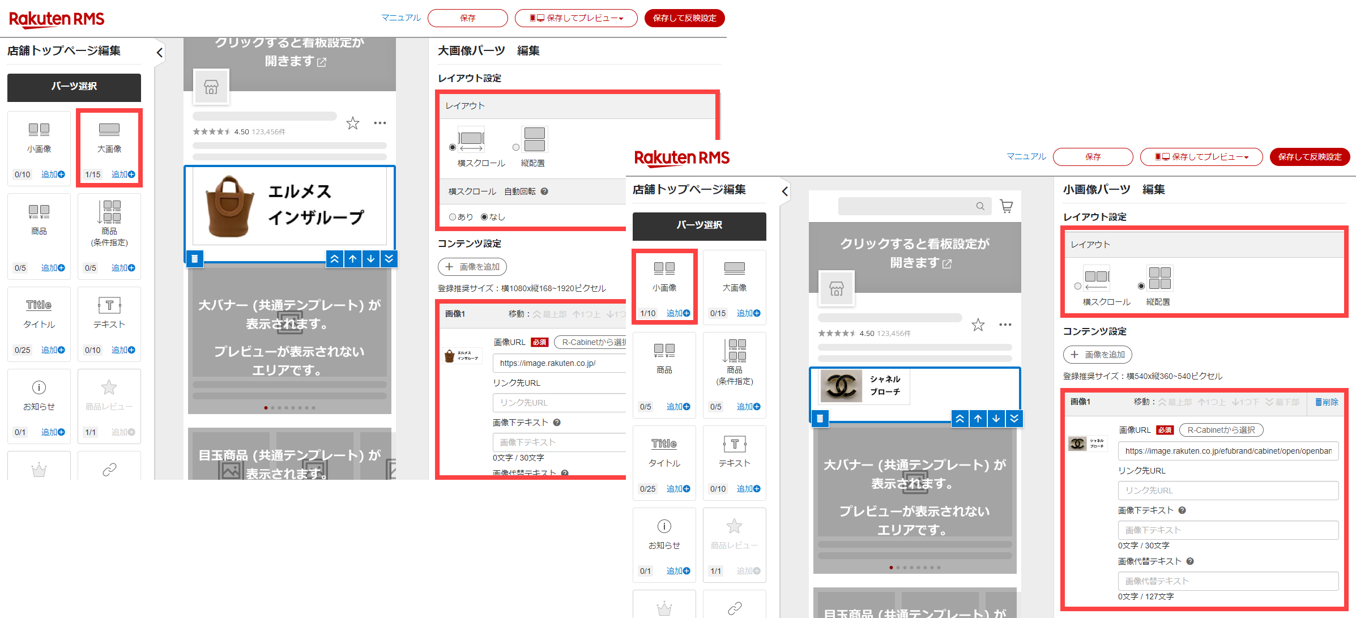Click first carousel dot in right preview
The width and height of the screenshot is (1356, 618).
click(891, 567)
